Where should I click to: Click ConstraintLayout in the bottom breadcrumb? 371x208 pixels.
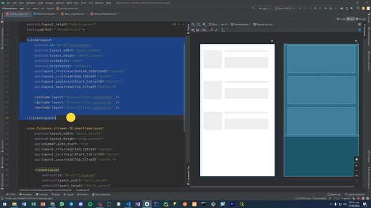[x=45, y=190]
